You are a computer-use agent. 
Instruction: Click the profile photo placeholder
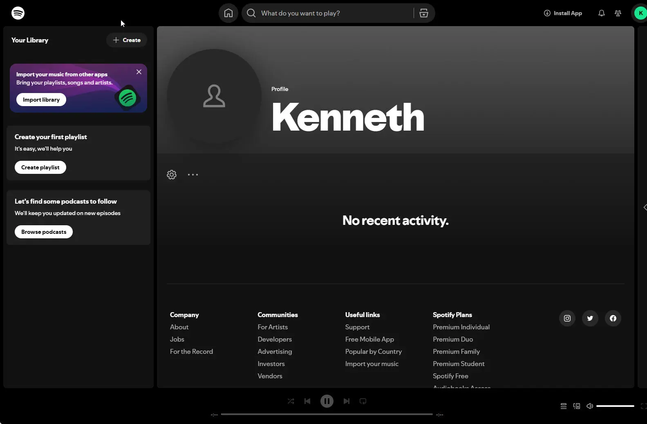tap(214, 96)
